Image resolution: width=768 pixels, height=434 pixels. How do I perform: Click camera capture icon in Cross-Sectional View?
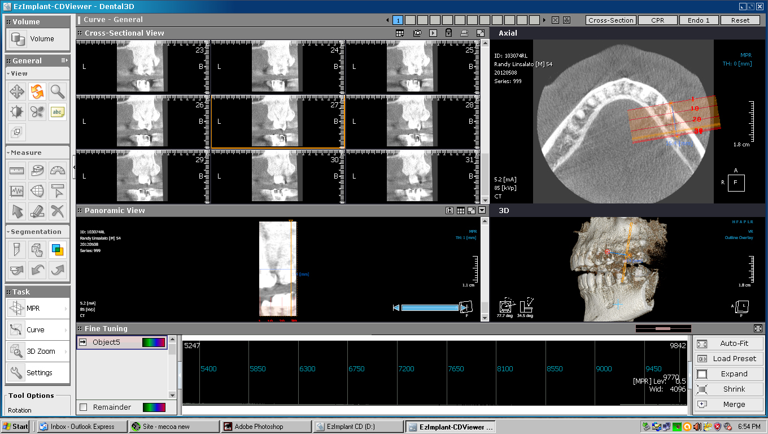click(417, 33)
